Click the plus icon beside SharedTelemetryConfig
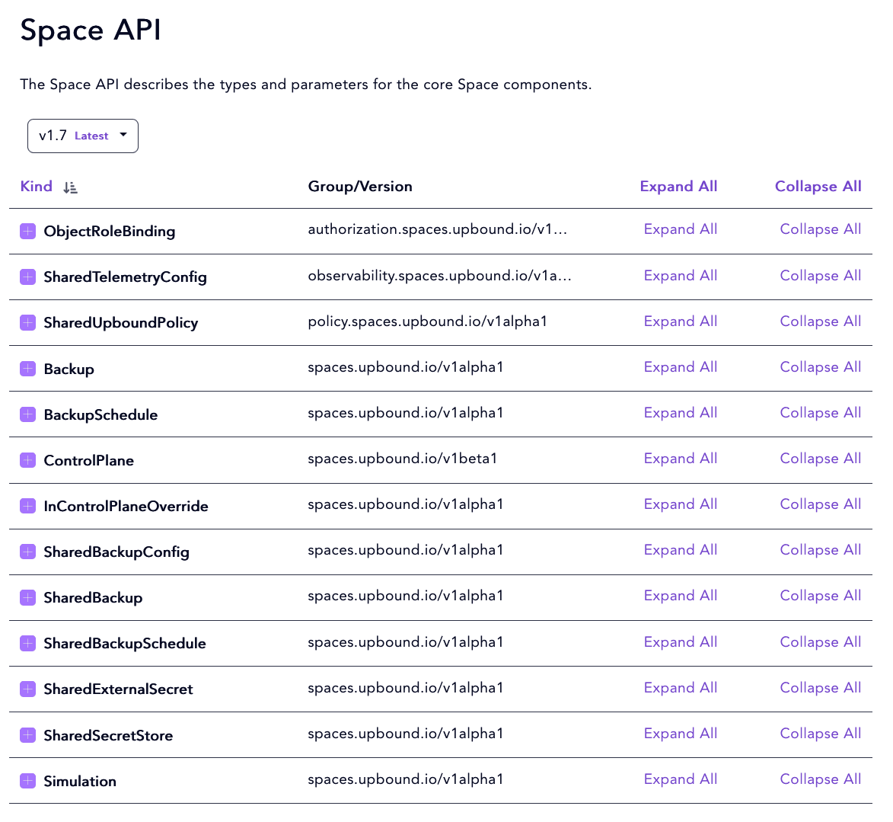893x822 pixels. pos(28,277)
